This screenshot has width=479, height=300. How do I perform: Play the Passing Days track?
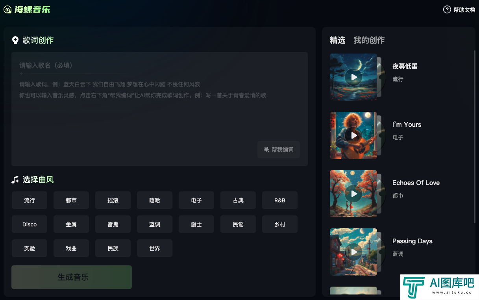click(354, 252)
